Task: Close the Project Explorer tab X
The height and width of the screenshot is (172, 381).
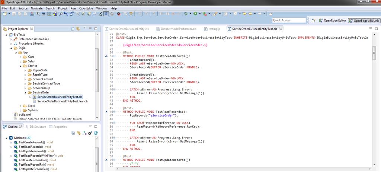Action: pos(31,29)
